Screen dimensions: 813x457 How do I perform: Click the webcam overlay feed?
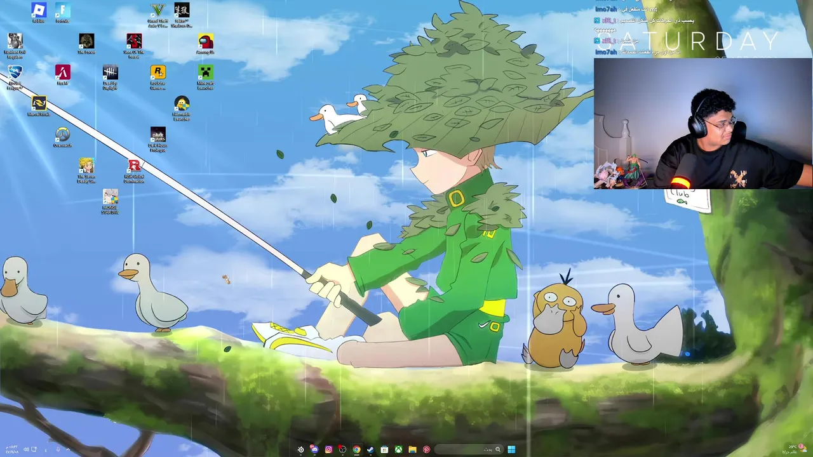click(x=702, y=124)
